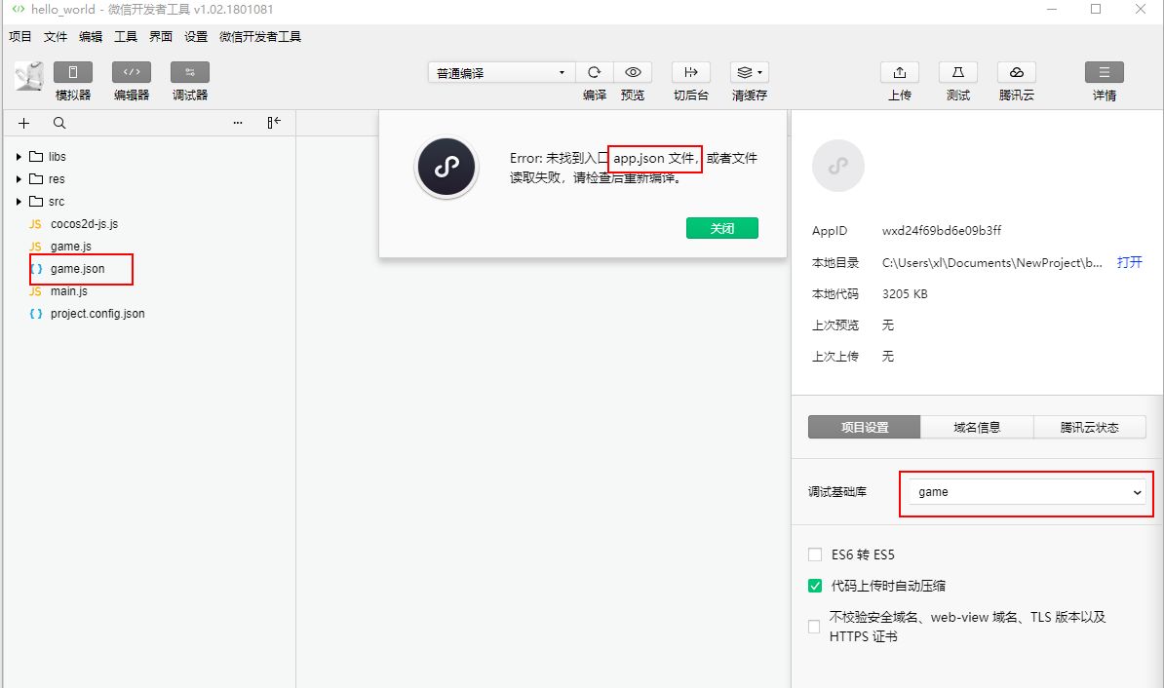The height and width of the screenshot is (688, 1164).
Task: Click the preview (预览) eye icon
Action: (633, 72)
